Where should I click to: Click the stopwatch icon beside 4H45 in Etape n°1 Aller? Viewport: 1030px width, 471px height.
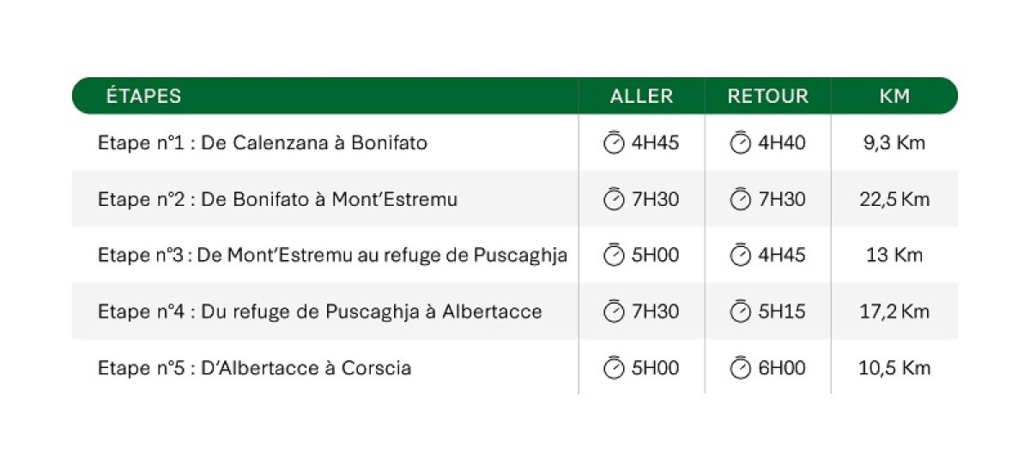[614, 142]
